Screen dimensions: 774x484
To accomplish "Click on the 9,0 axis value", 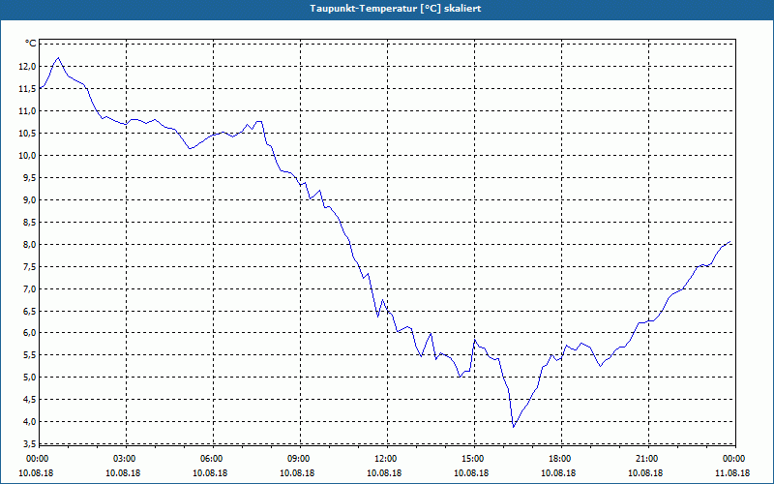I will point(29,200).
